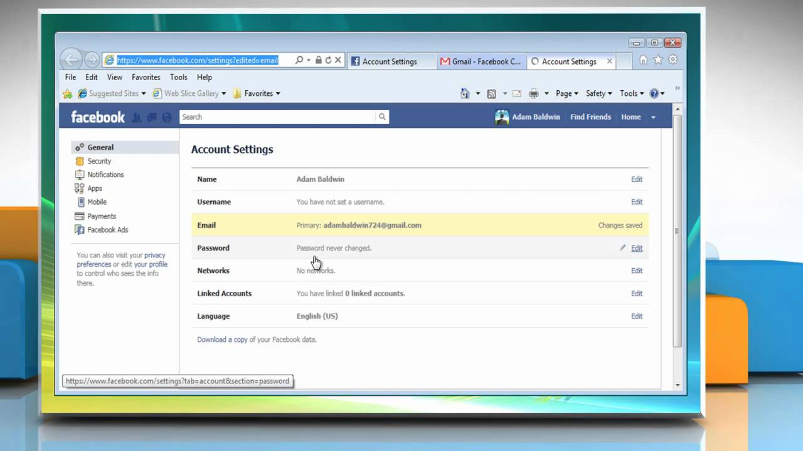
Task: Open the Edit menu
Action: (92, 77)
